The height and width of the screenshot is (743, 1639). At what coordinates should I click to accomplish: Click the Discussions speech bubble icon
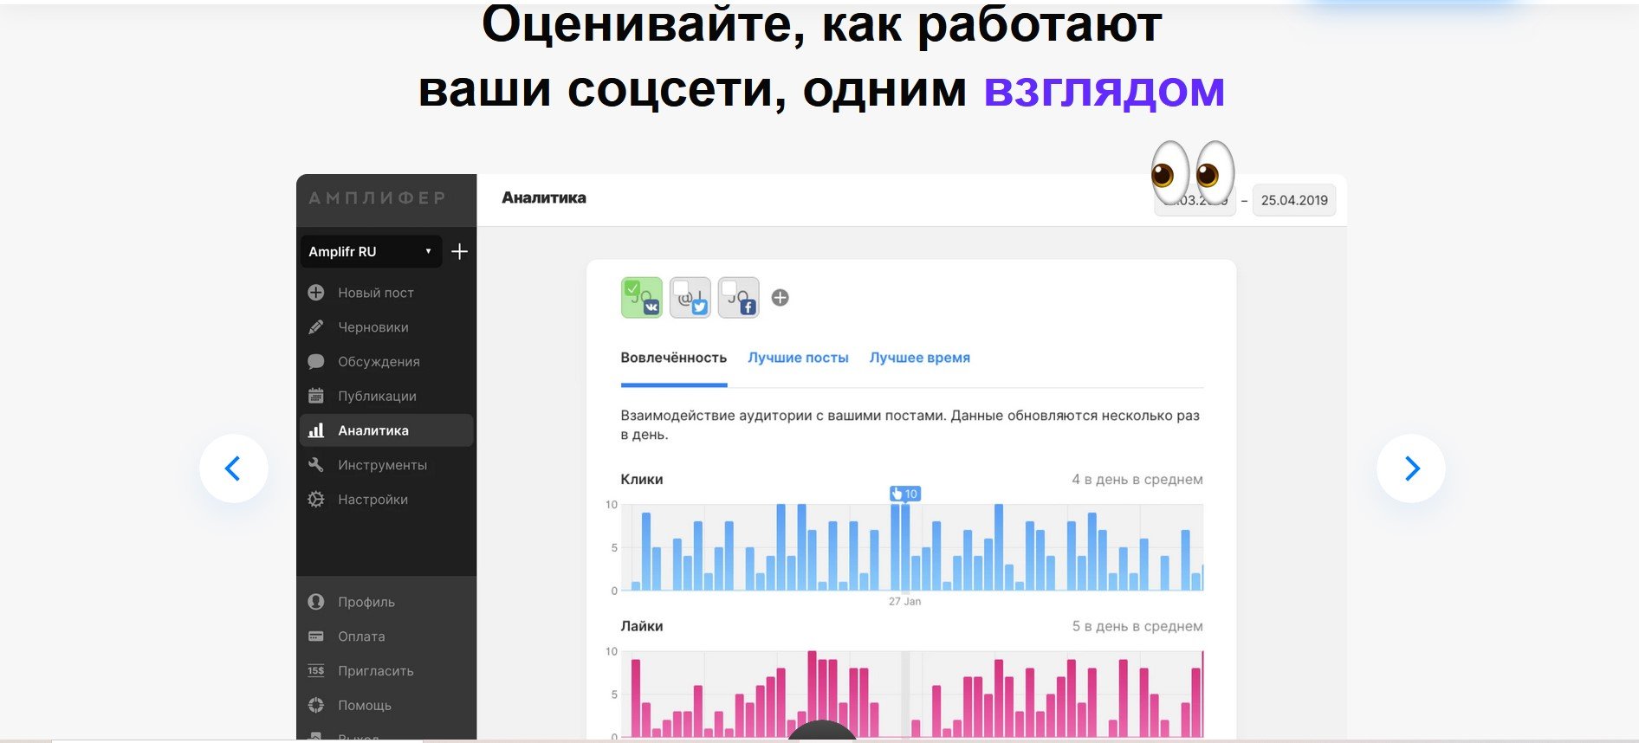point(316,361)
